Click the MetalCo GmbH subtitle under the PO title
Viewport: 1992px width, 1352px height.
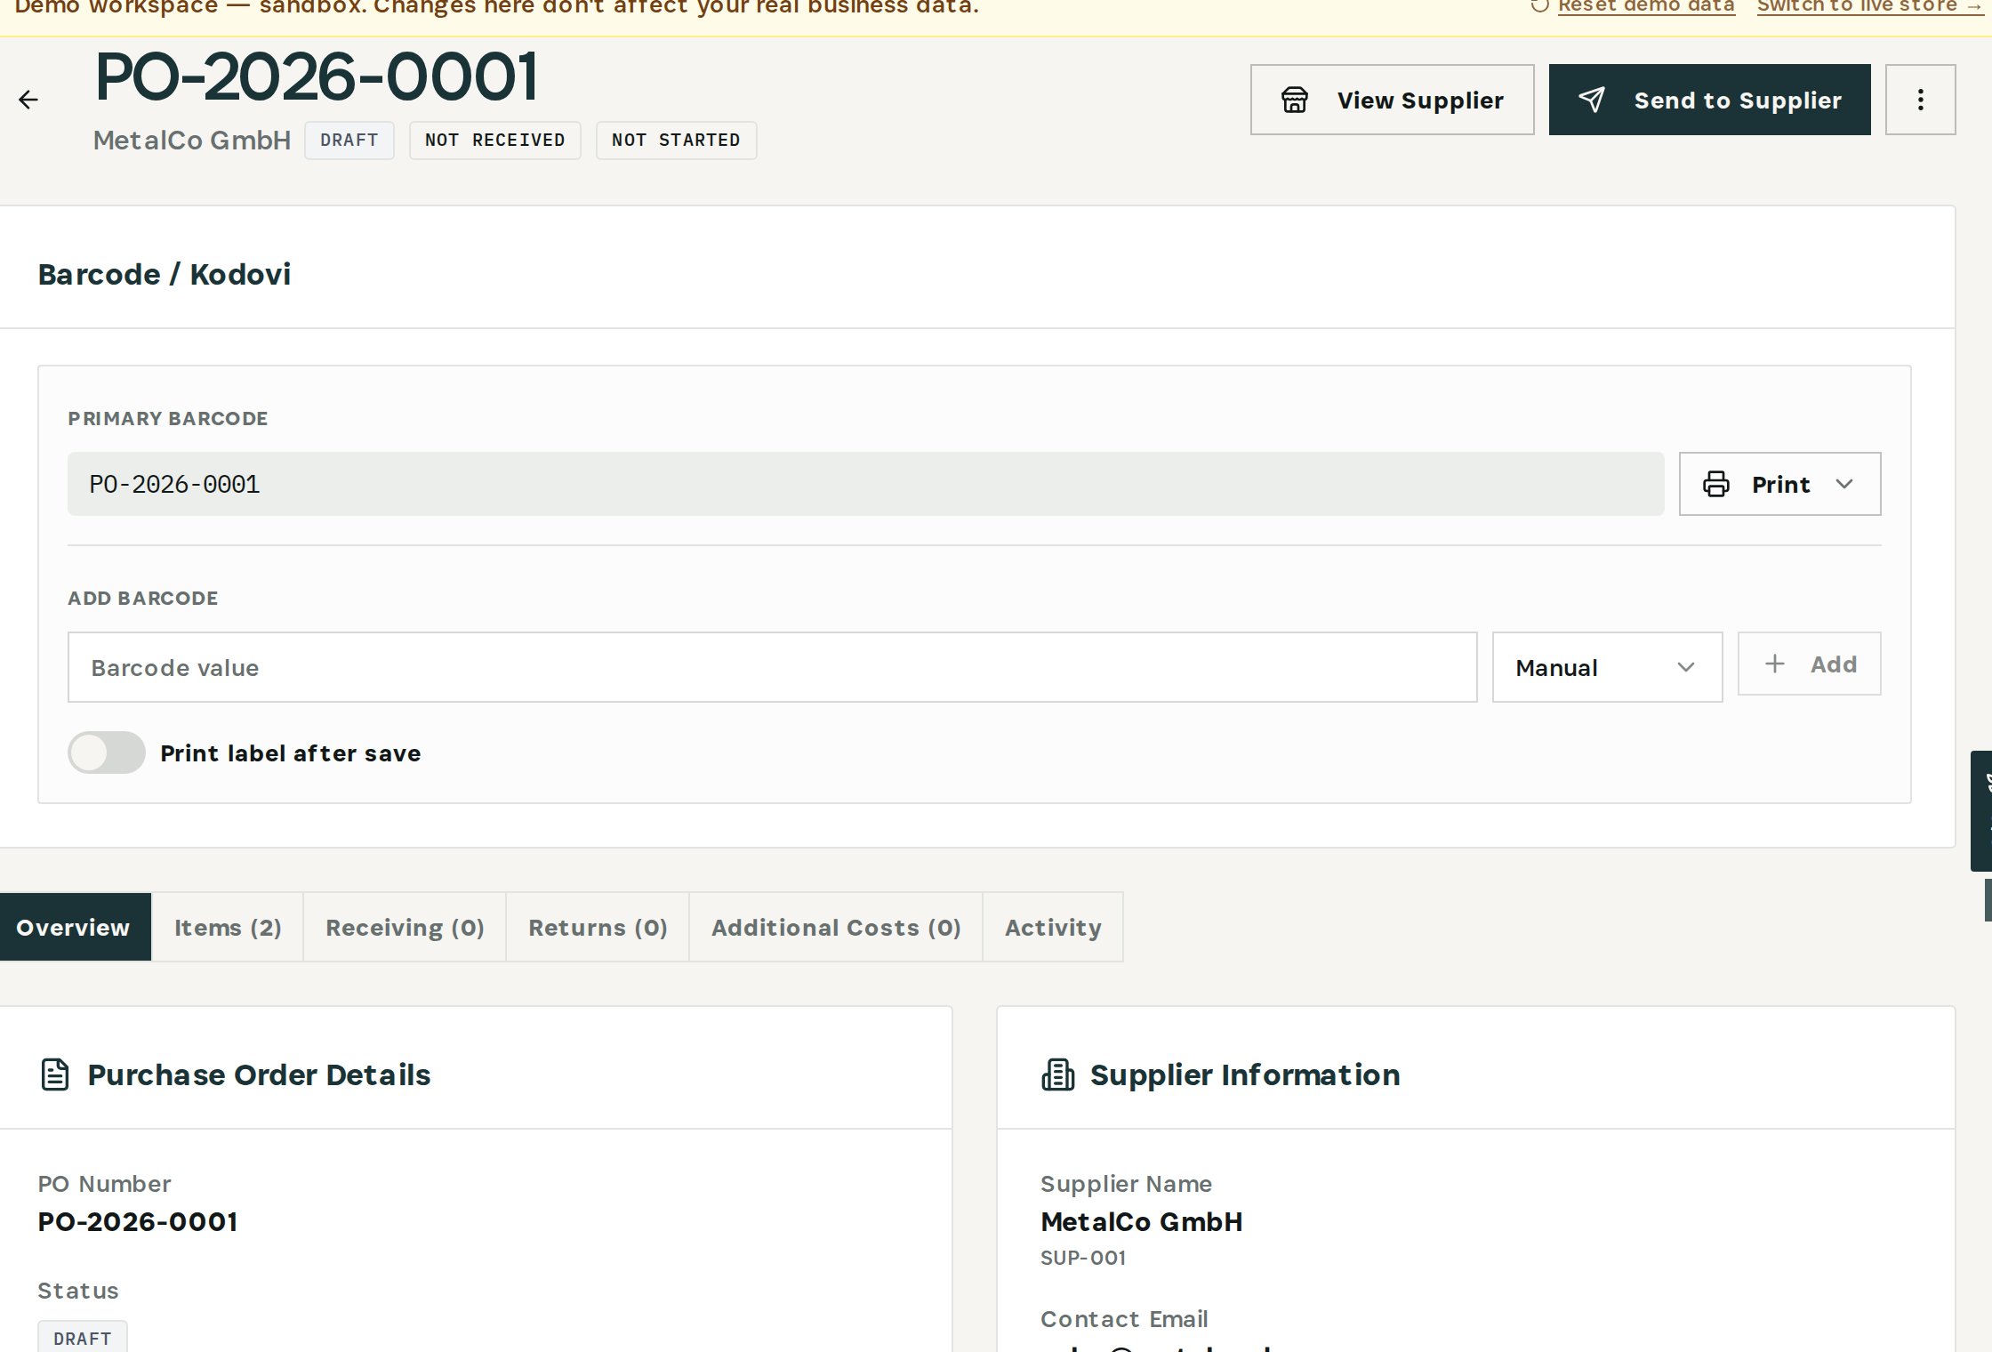tap(192, 141)
